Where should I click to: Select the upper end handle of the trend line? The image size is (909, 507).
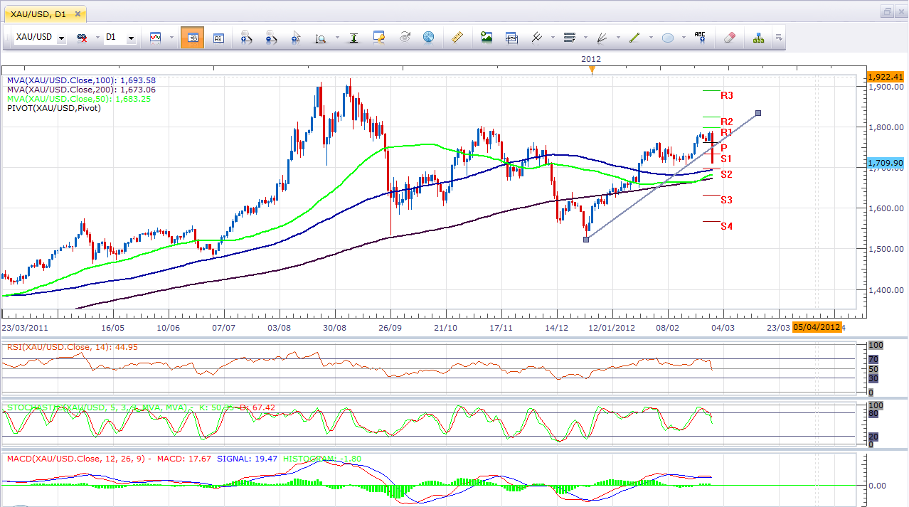point(758,113)
